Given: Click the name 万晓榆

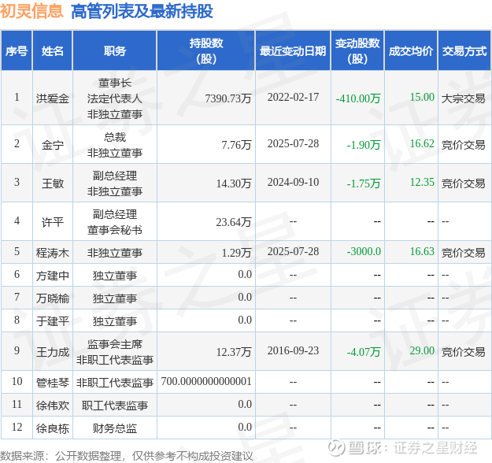Looking at the screenshot, I should 53,298.
